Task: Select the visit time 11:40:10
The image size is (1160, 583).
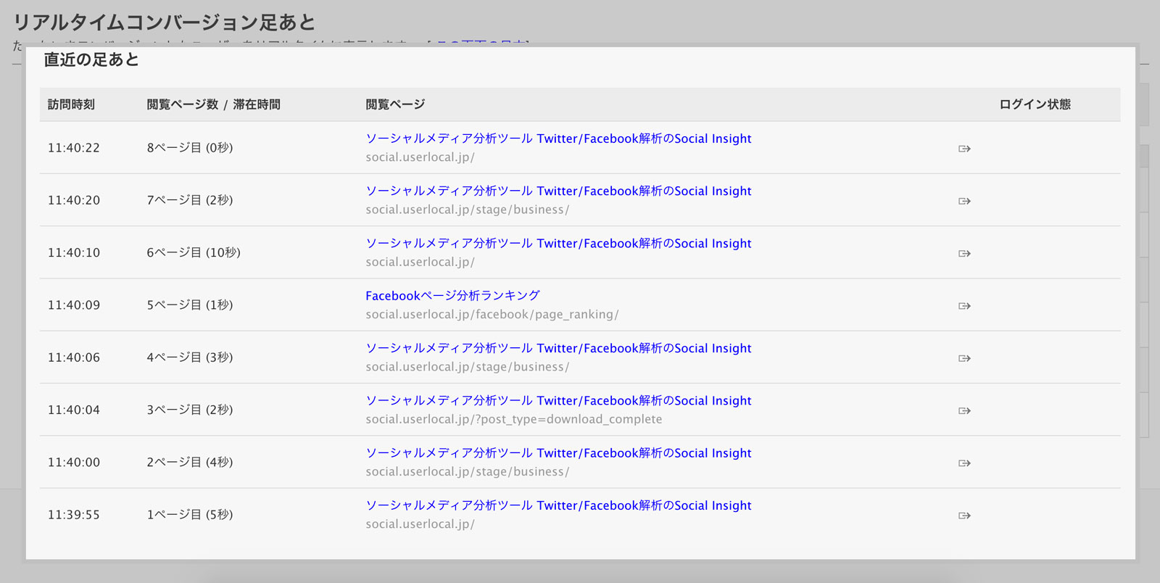Action: [x=74, y=252]
